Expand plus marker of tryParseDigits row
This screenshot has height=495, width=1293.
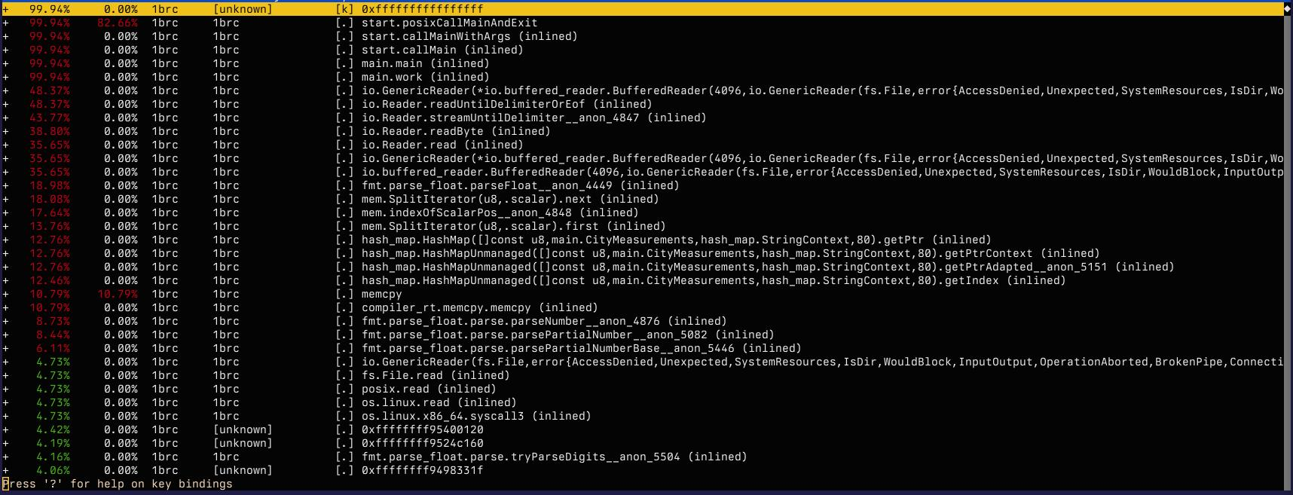tap(5, 457)
